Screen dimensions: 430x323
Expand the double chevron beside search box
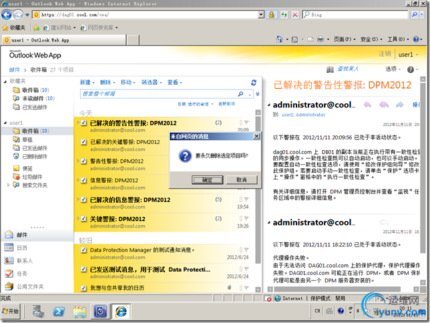point(258,94)
